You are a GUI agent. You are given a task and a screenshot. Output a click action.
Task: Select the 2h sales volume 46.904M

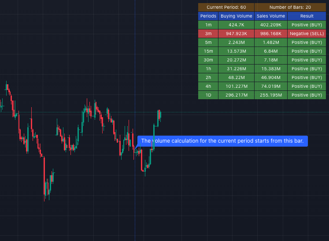click(x=271, y=77)
